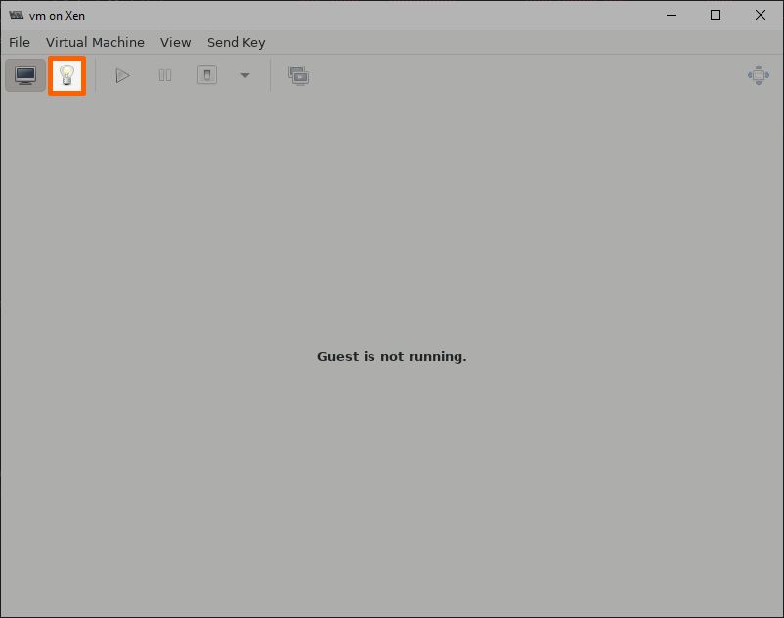Expand the Send Key menu
The image size is (784, 618).
[x=236, y=42]
